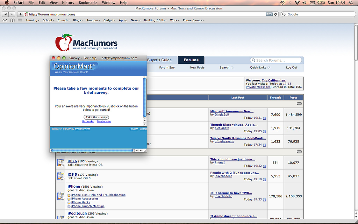Viewport: 358px width, 224px height.
Task: Open battery status (0:23) menu
Action: [x=317, y=3]
